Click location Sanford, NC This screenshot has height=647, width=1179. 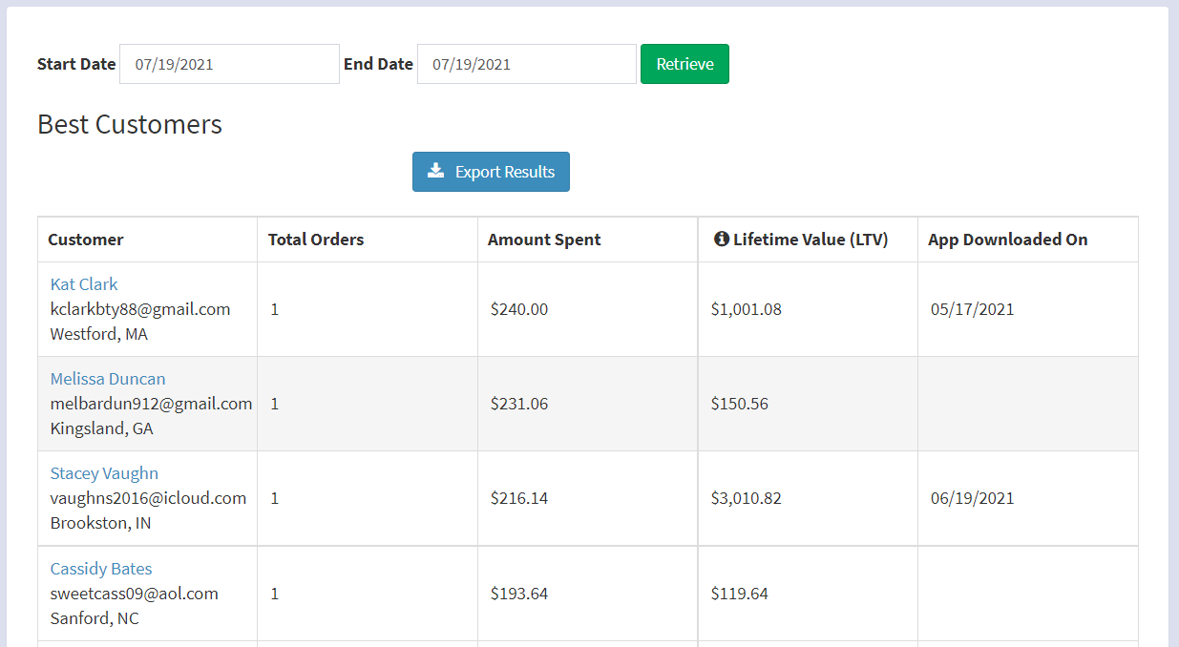[x=95, y=618]
